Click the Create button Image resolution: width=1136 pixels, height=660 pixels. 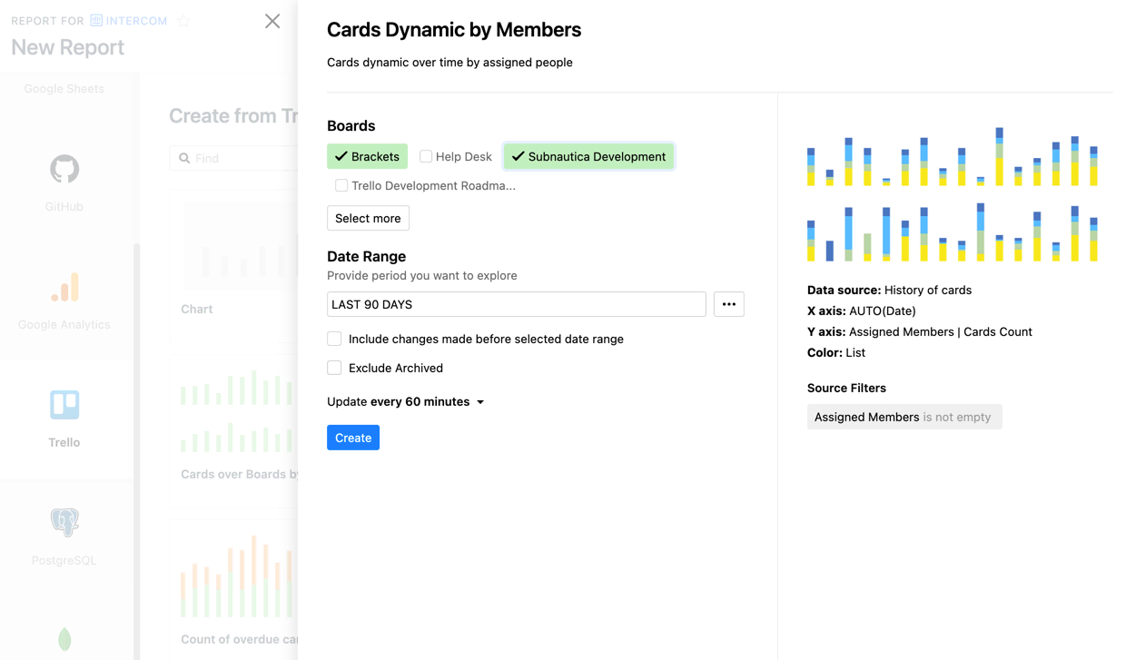(x=353, y=438)
